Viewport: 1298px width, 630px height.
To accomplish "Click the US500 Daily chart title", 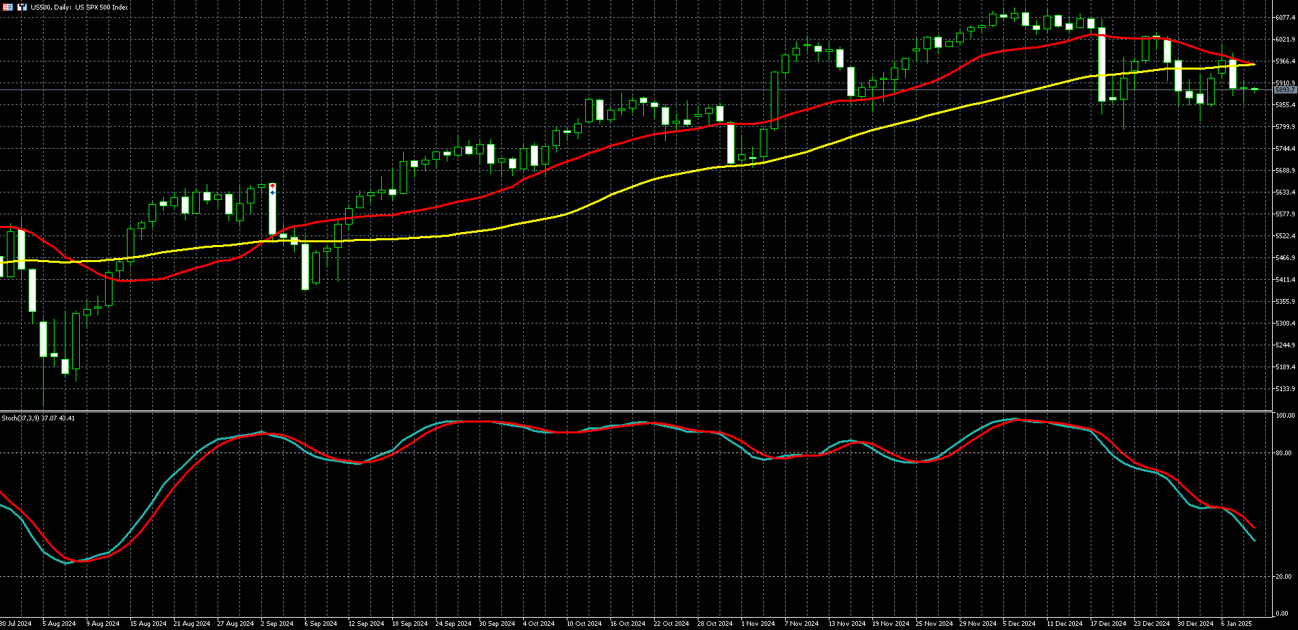I will (79, 7).
